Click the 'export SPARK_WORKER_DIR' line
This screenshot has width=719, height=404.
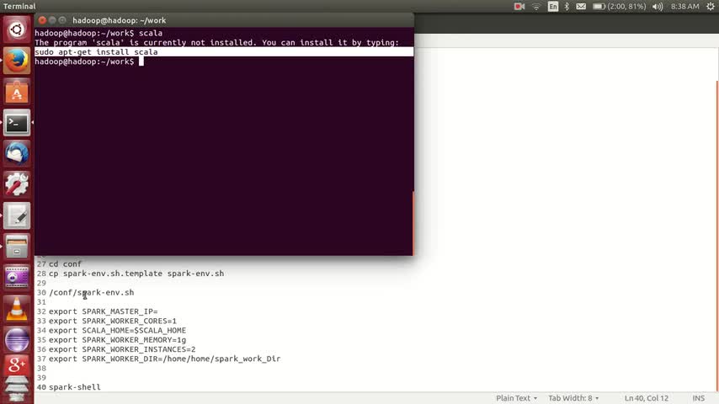click(x=165, y=359)
